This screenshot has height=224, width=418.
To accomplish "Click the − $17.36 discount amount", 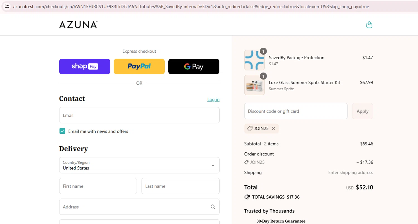I will pos(365,162).
